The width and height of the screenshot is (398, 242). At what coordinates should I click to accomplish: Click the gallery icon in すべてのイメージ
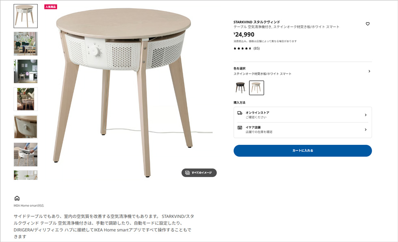click(187, 172)
